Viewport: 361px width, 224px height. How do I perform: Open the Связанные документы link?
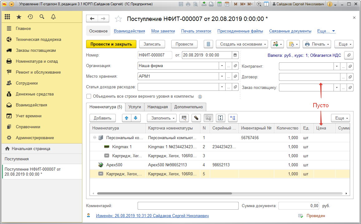pyautogui.click(x=290, y=31)
